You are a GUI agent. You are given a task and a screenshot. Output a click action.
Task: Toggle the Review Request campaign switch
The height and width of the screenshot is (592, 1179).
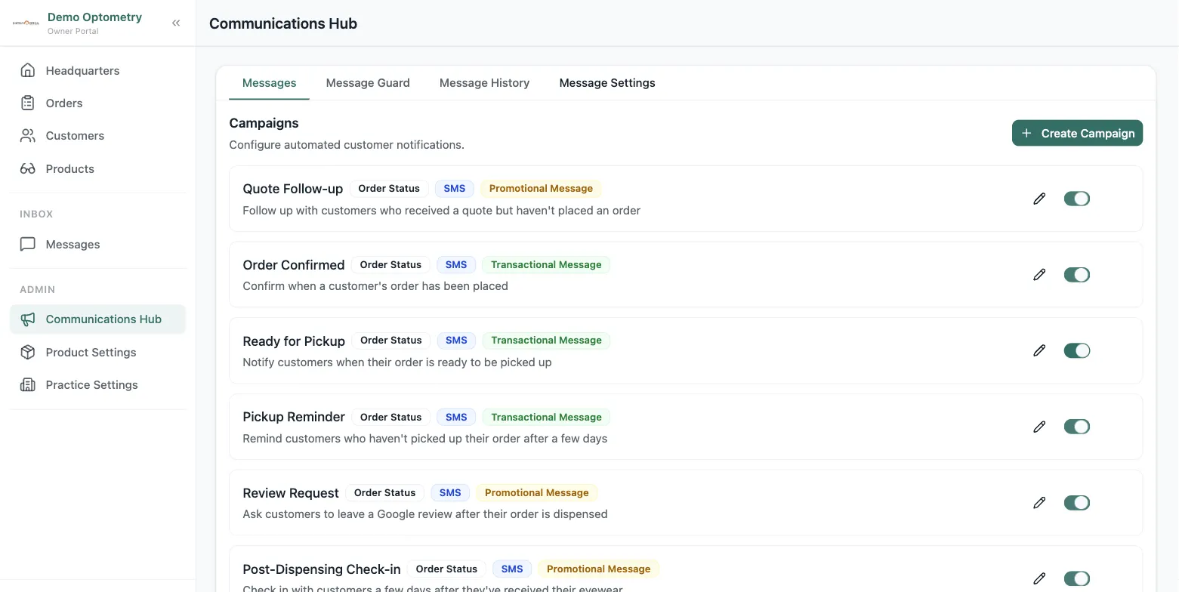click(x=1077, y=503)
